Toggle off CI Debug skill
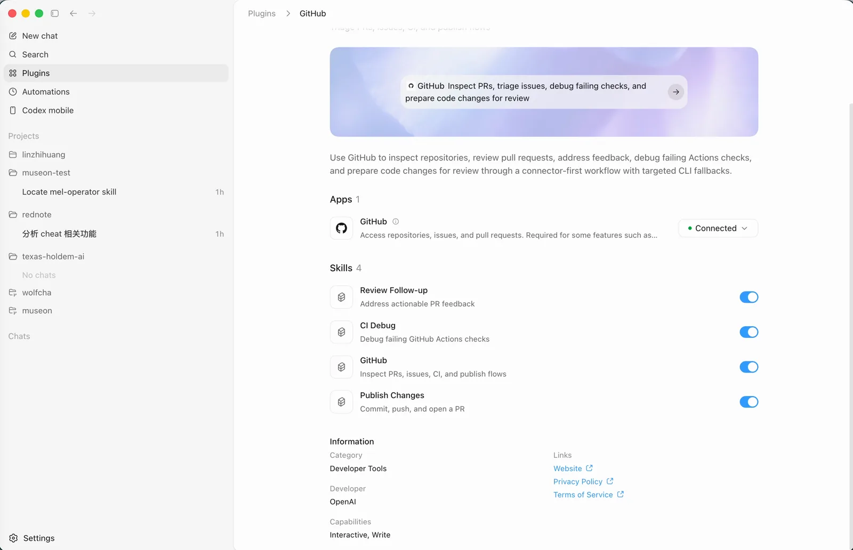The image size is (853, 550). pos(749,332)
